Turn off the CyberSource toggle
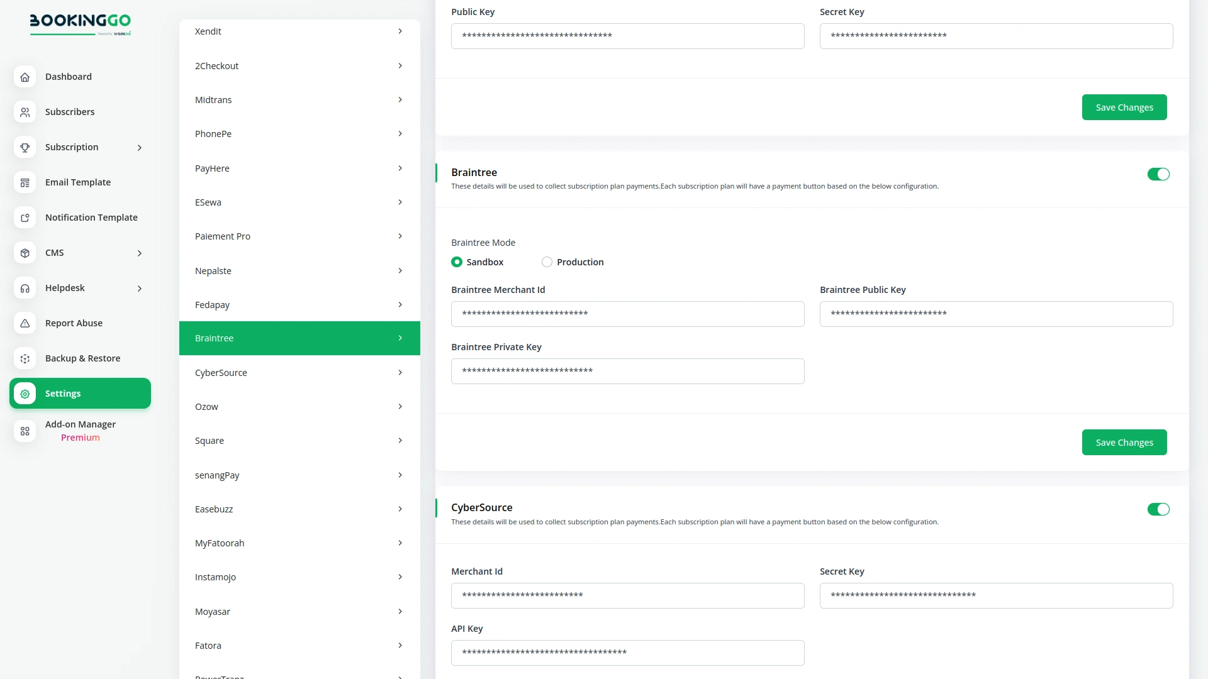This screenshot has width=1208, height=679. tap(1158, 509)
